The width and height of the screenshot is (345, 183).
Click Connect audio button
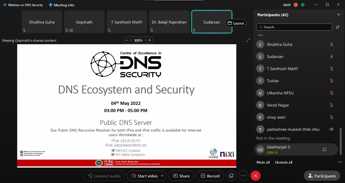[104, 176]
